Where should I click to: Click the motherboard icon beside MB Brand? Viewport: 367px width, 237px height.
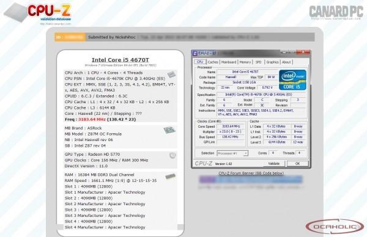169,130
